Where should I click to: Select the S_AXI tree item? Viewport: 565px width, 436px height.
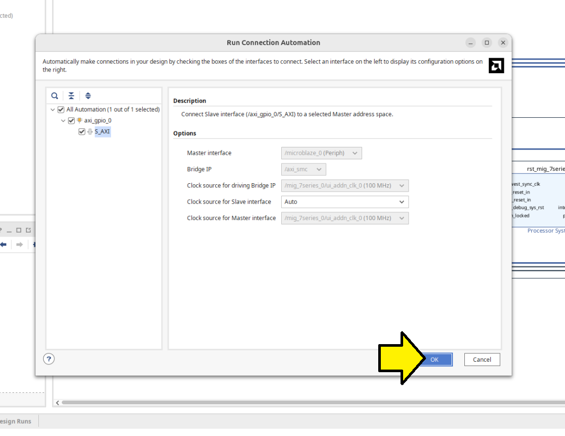point(102,132)
